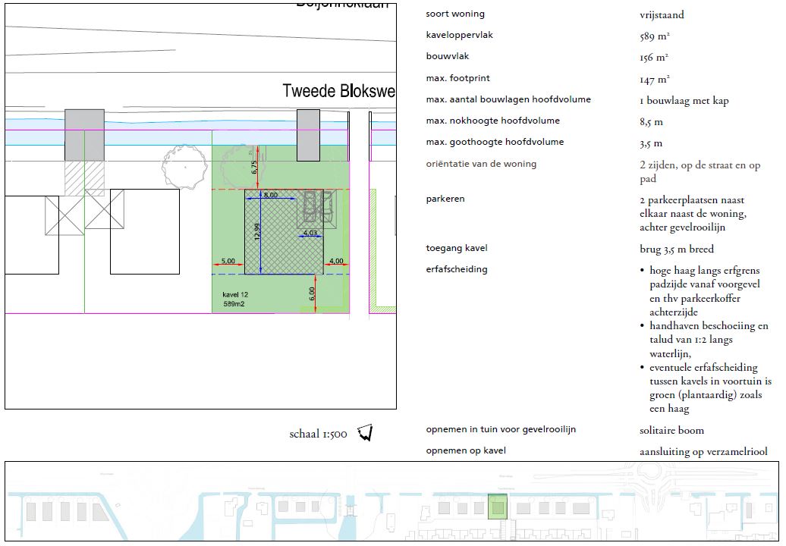
Task: Click 'aansluiting op verzamelriool' text
Action: (703, 452)
